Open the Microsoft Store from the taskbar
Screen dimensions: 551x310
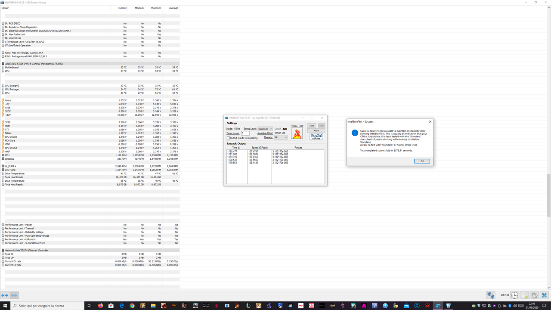(x=111, y=306)
